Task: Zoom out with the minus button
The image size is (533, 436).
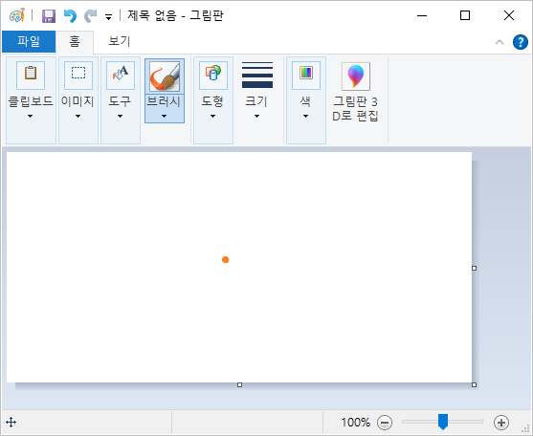Action: [385, 423]
